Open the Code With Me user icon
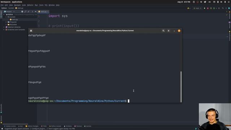This screenshot has height=130, width=231. click(188, 8)
